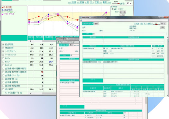Uncheck the 赤血球数 checkbox

pos(3,48)
